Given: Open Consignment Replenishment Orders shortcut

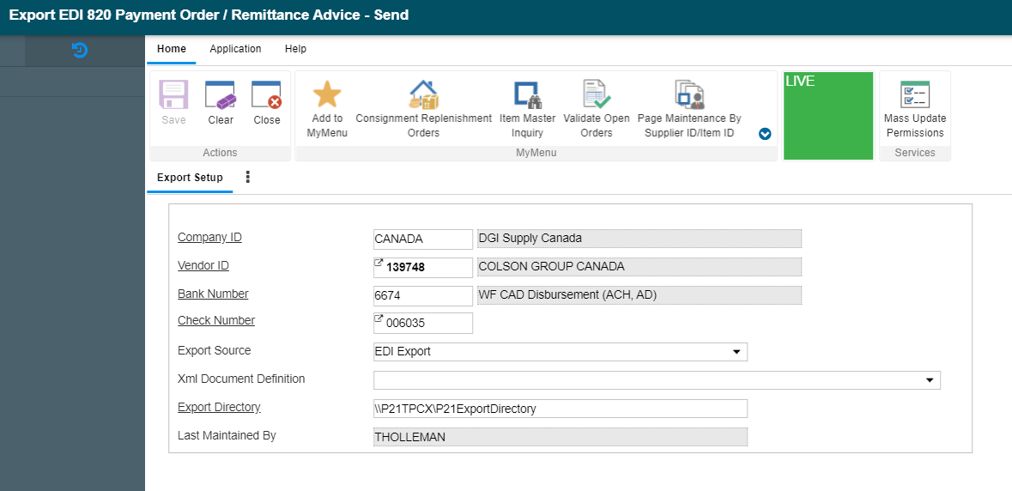Looking at the screenshot, I should (423, 96).
